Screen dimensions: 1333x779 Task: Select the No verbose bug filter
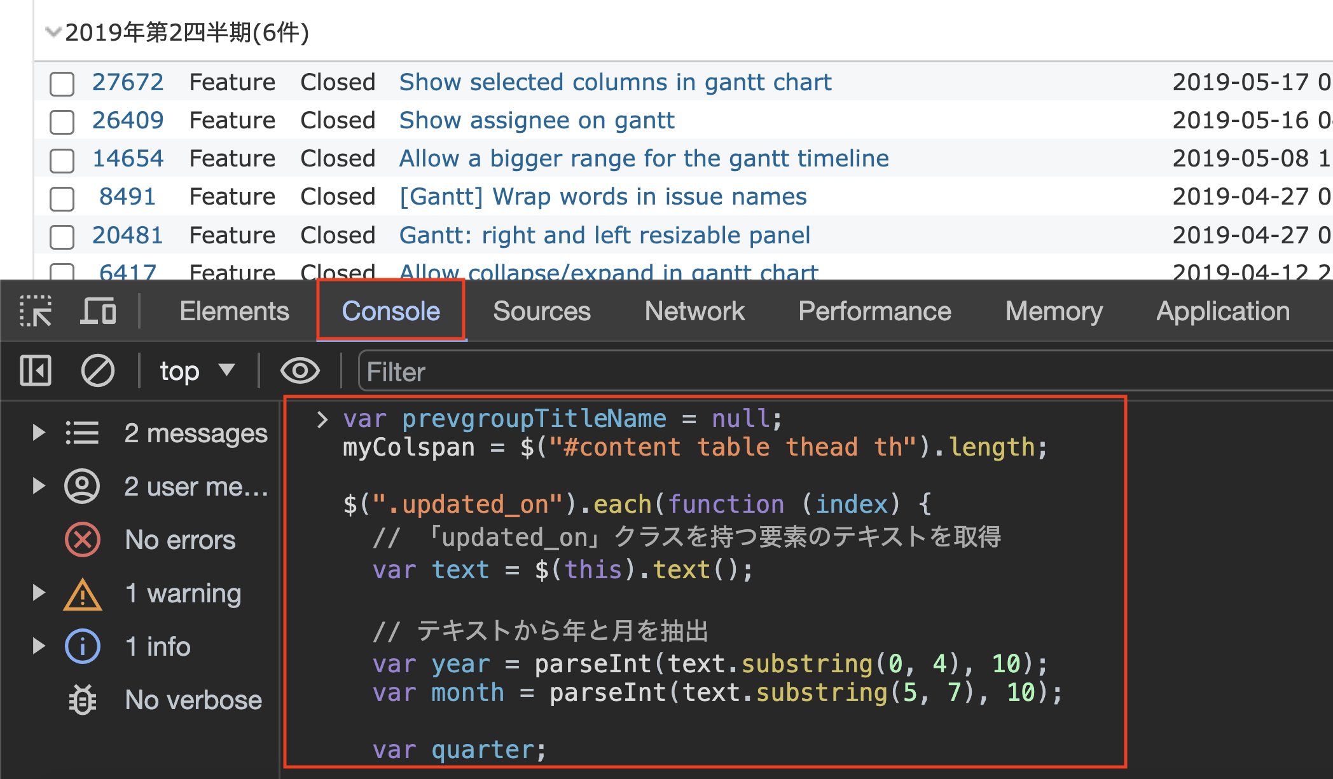(192, 700)
